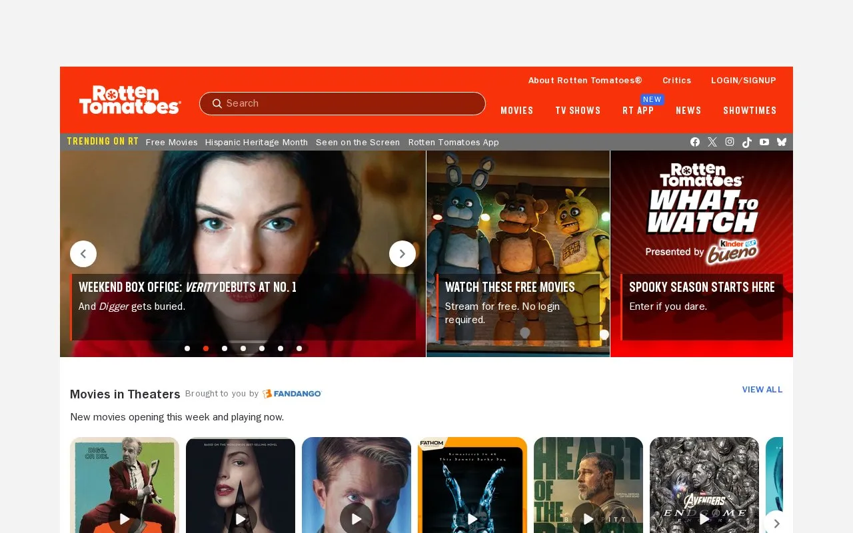Image resolution: width=853 pixels, height=533 pixels.
Task: Play trailer on Avengers Endgame poster
Action: [704, 518]
